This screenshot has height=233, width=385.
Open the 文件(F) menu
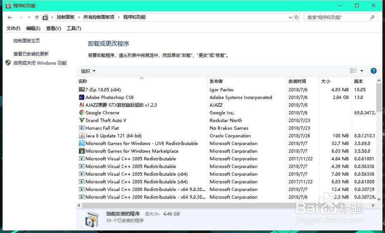13,28
